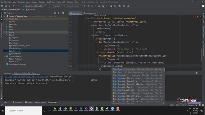Open completion popup options (three dots)
This screenshot has height=115, width=205.
163,103
